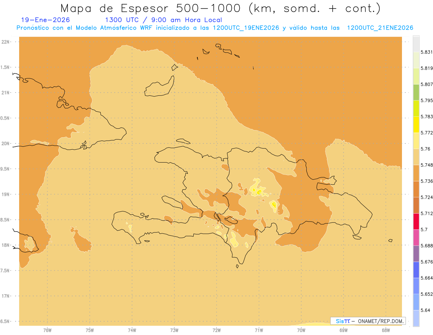
Task: Click the '19N' latitude label
Action: 5,194
